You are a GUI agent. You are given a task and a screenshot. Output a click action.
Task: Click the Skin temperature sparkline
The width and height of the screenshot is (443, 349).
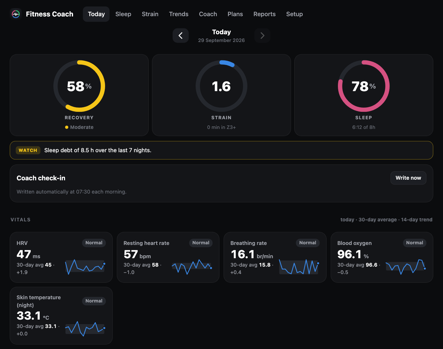click(x=85, y=329)
